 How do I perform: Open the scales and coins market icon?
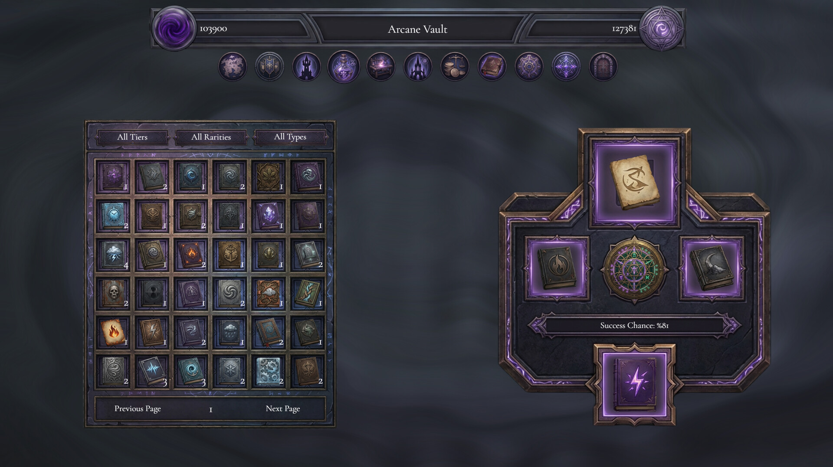455,66
